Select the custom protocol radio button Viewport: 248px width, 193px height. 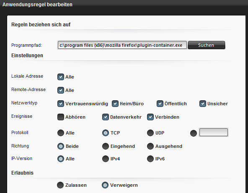tap(194, 133)
